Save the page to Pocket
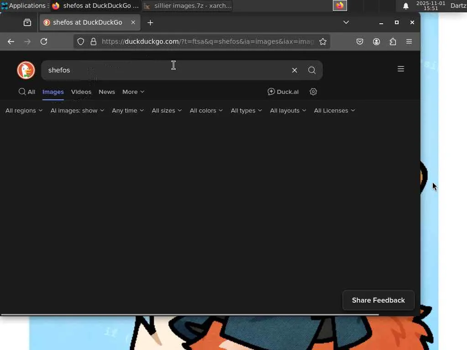This screenshot has width=467, height=350. coord(360,41)
